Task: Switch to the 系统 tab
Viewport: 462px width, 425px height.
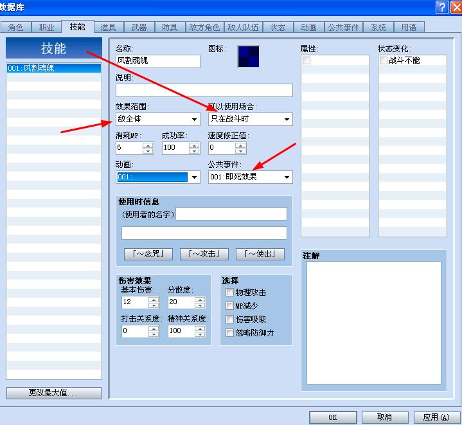Action: click(x=378, y=28)
